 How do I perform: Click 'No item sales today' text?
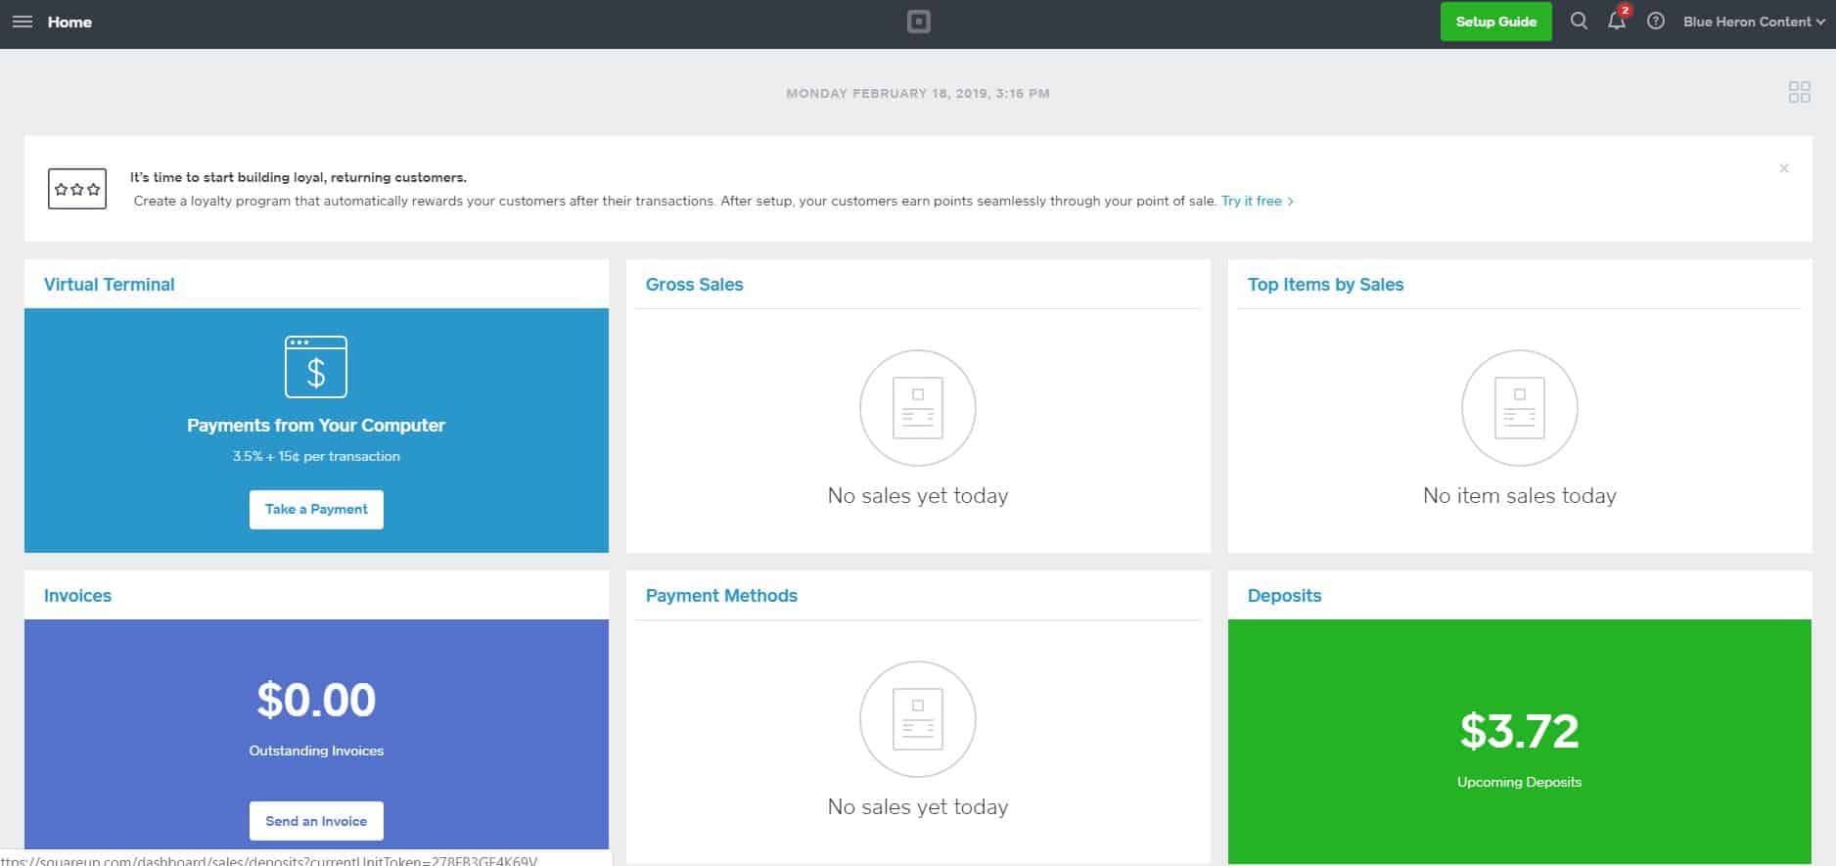click(x=1519, y=496)
